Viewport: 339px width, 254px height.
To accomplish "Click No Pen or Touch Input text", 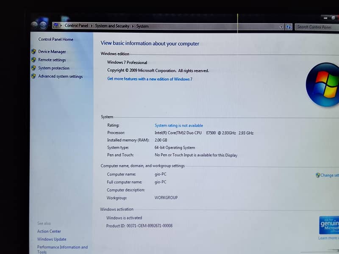I will 196,155.
